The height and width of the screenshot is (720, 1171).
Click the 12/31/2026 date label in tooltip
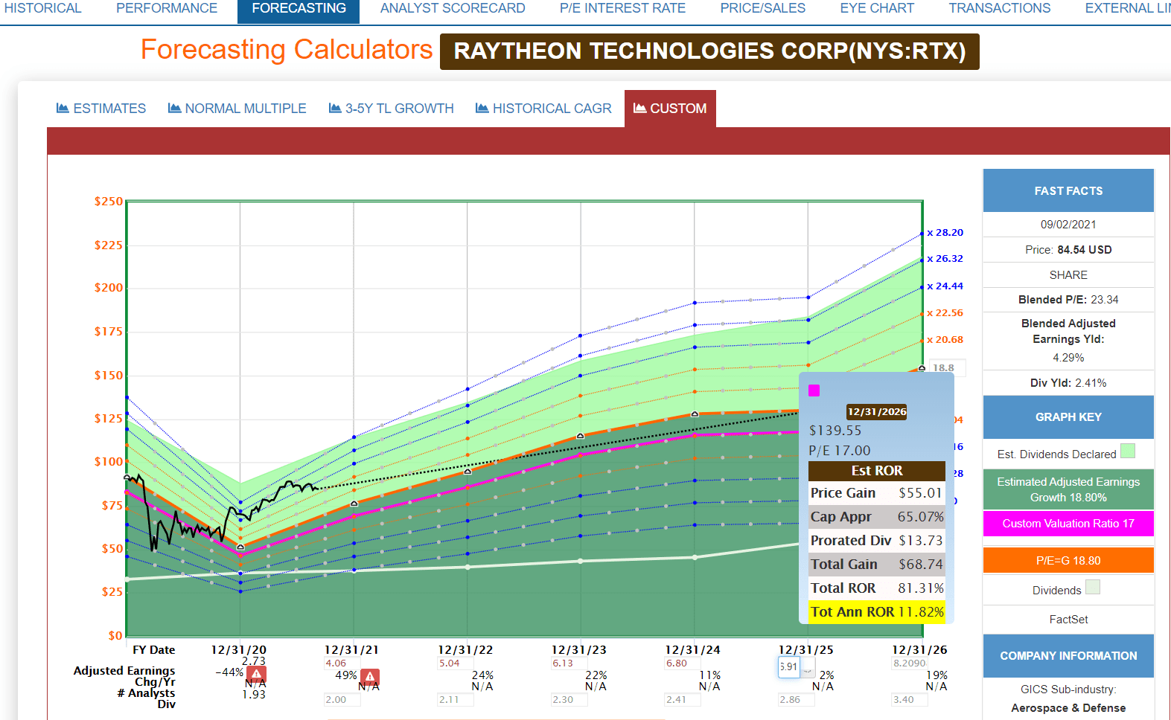tap(877, 412)
